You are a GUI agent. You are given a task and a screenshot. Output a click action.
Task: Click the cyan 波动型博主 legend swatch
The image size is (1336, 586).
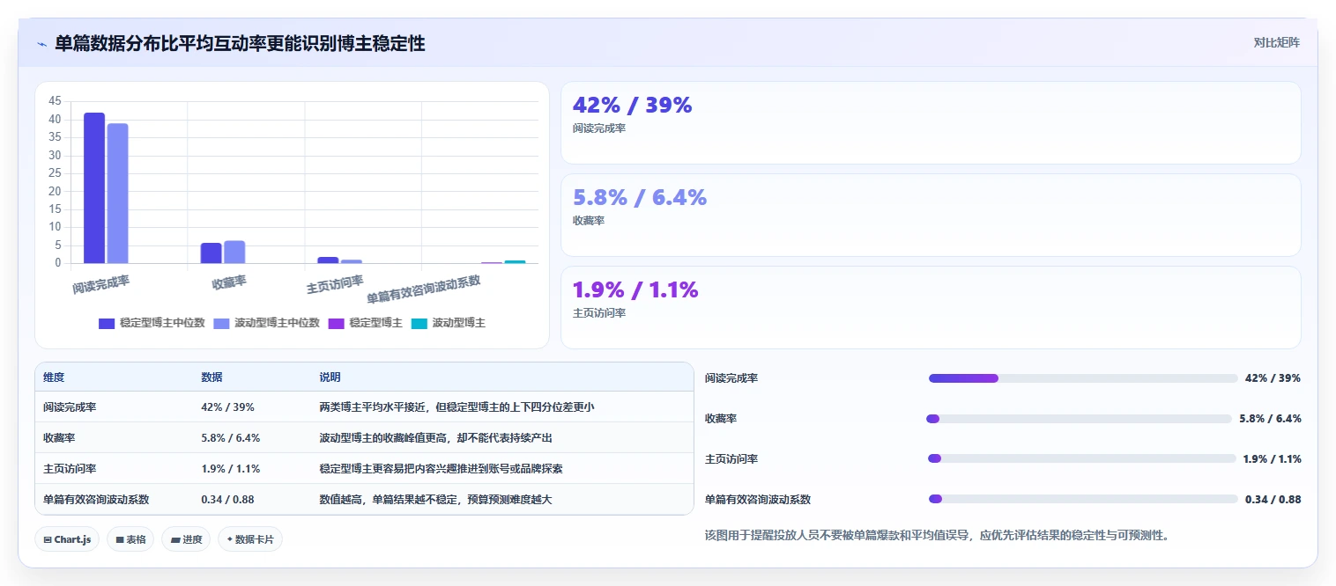click(419, 323)
